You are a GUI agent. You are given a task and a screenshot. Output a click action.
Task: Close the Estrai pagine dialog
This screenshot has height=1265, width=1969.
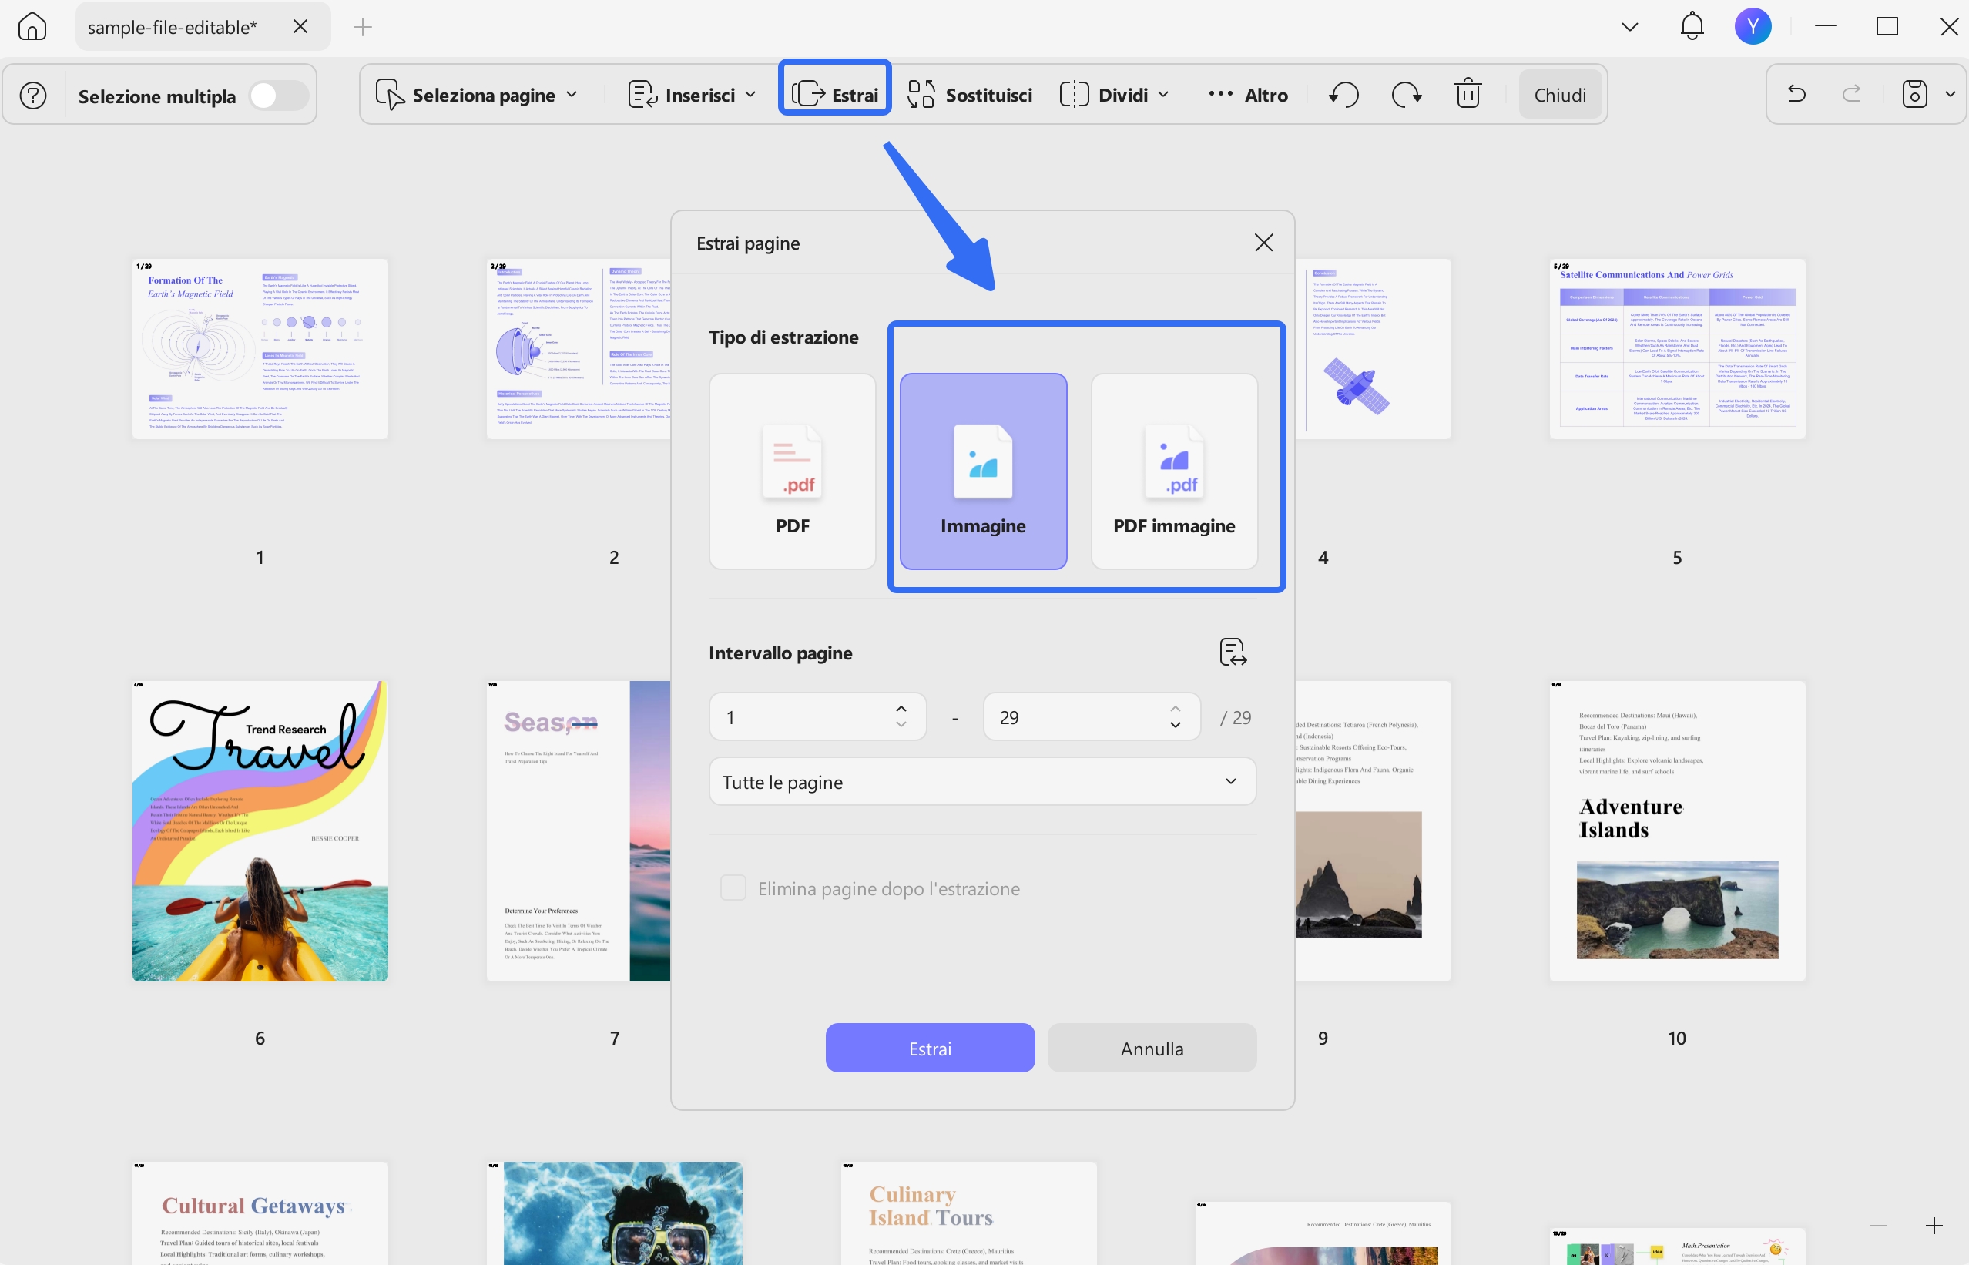[1263, 243]
